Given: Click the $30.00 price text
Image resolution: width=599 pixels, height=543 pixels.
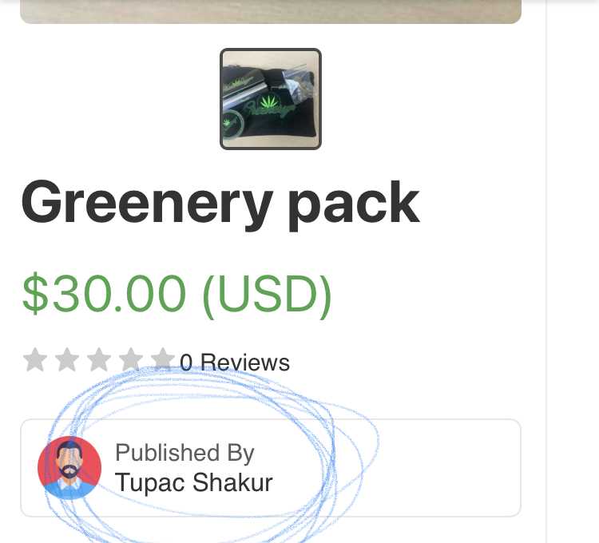Looking at the screenshot, I should point(105,293).
